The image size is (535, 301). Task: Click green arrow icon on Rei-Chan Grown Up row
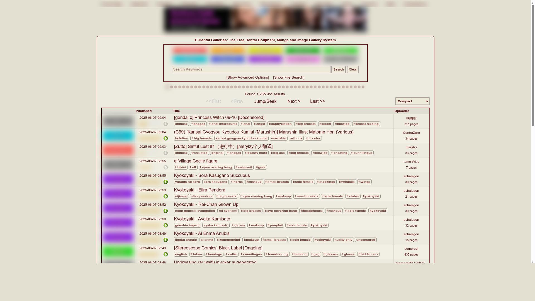tap(166, 211)
